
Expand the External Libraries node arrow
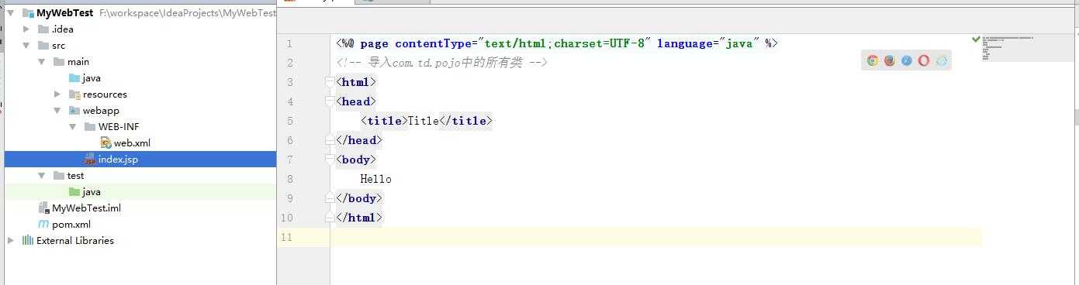(10, 241)
